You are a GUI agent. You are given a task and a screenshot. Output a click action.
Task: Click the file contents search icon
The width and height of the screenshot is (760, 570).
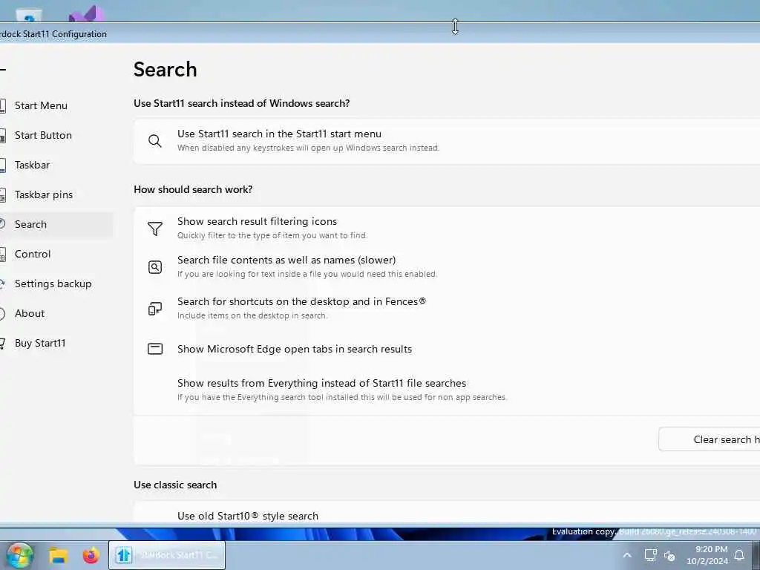[x=155, y=267]
